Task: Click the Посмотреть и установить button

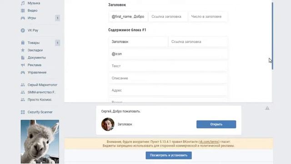Action: point(169,155)
